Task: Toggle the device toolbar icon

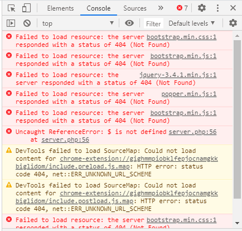Action: point(27,8)
